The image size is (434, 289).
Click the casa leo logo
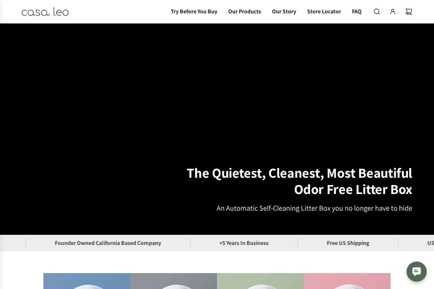45,12
